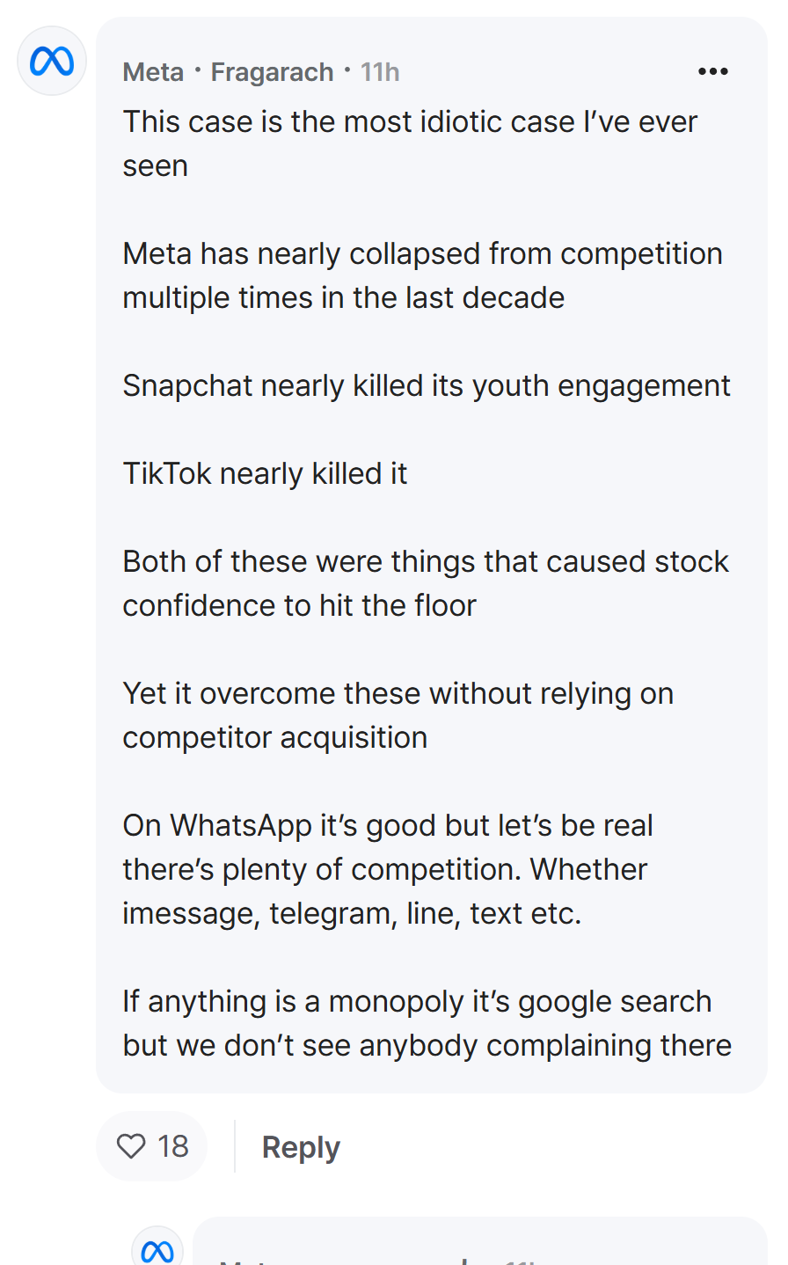The height and width of the screenshot is (1265, 788).
Task: Click the 'Snapchat nearly killed its youth engagement' line
Action: point(427,385)
